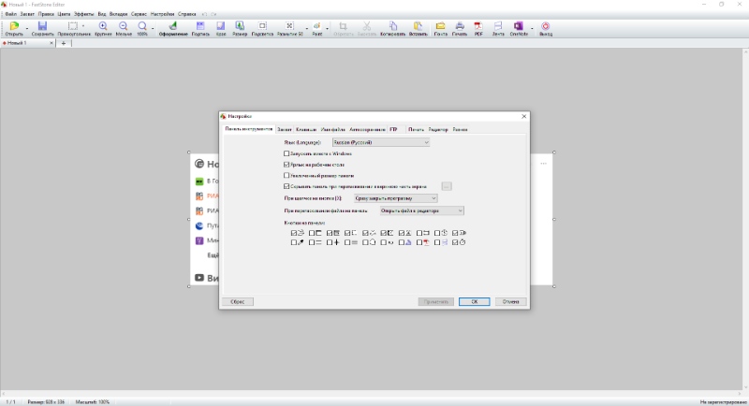This screenshot has height=406, width=749.
Task: Click the PDF export icon in toolbar
Action: pyautogui.click(x=478, y=28)
